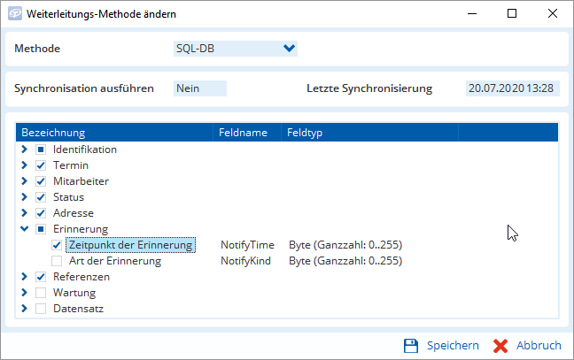Image resolution: width=574 pixels, height=360 pixels.
Task: Toggle the Wartung checkbox on
Action: click(x=41, y=293)
